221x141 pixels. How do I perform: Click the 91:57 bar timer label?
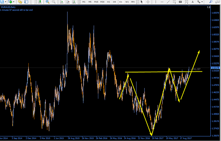click(197, 69)
